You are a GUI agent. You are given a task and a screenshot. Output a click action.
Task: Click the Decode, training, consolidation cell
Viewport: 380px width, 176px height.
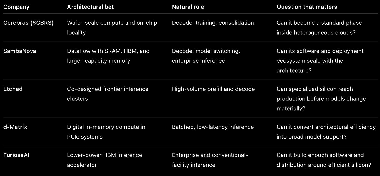click(213, 23)
